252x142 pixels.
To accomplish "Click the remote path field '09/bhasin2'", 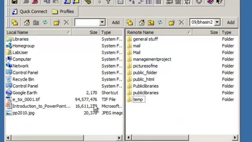I will click(x=202, y=22).
